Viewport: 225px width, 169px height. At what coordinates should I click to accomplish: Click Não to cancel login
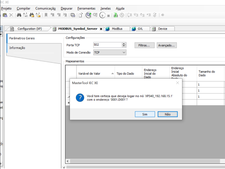[x=168, y=115]
